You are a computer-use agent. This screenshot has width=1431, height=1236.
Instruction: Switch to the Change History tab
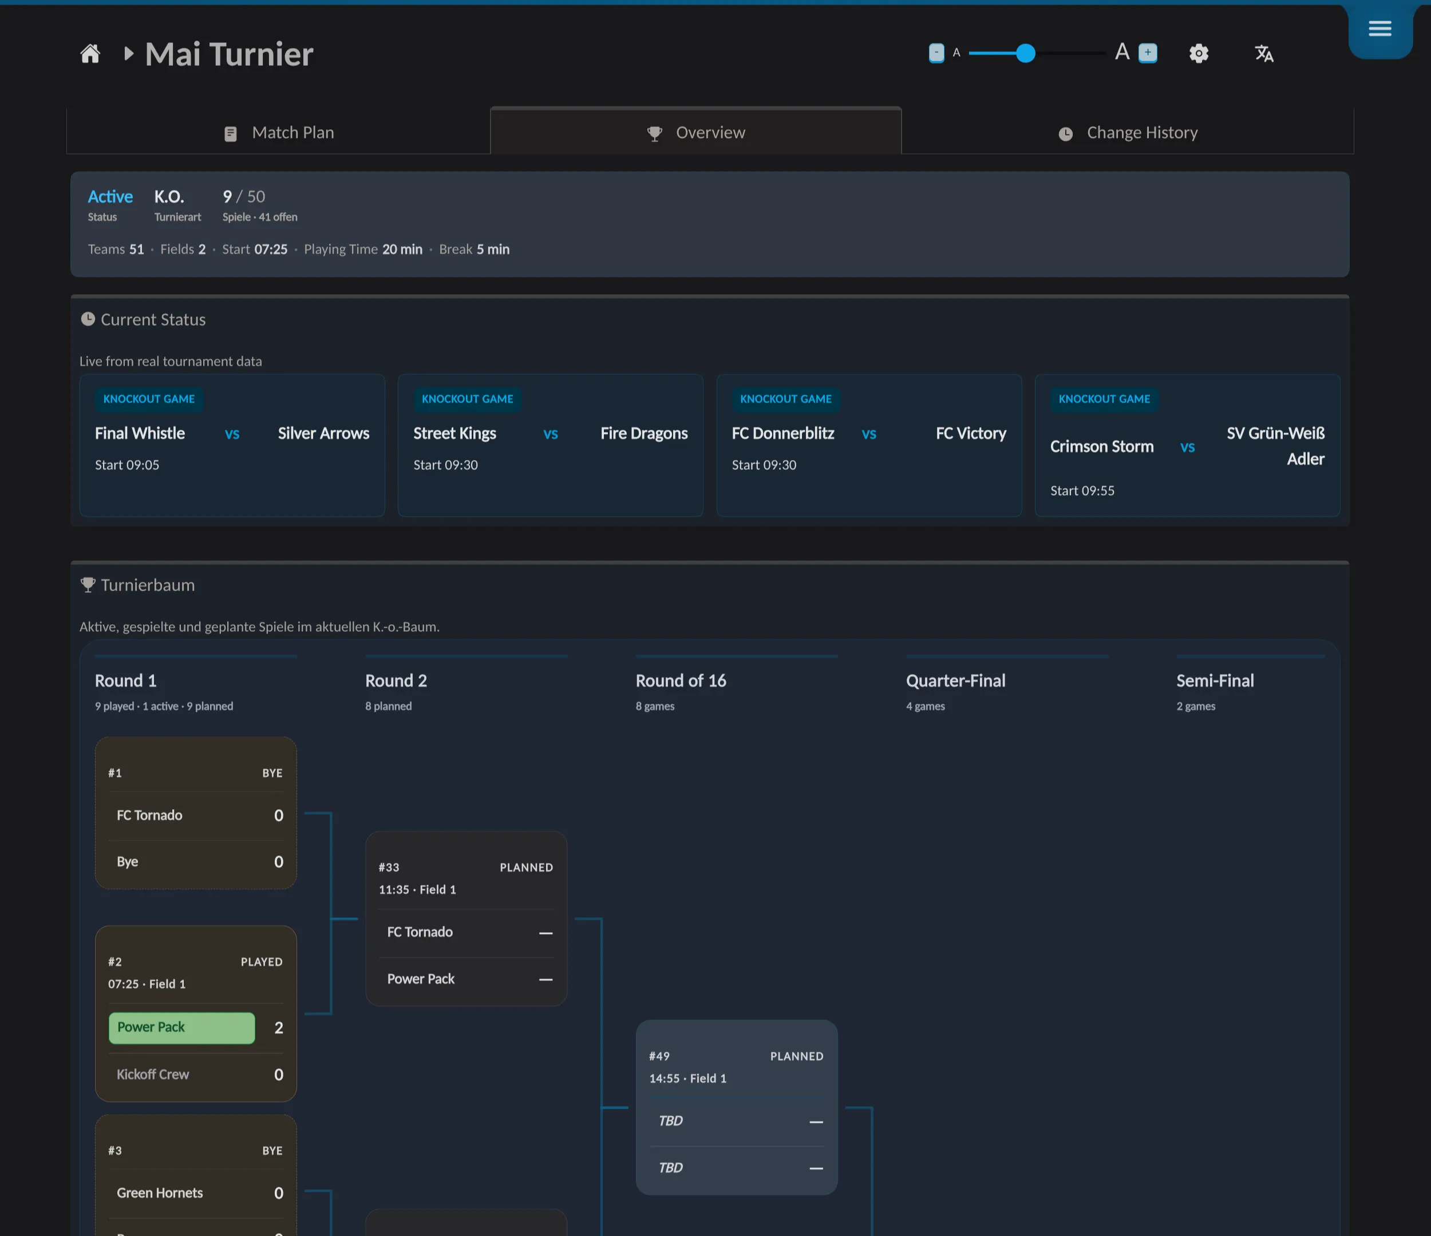click(1128, 132)
